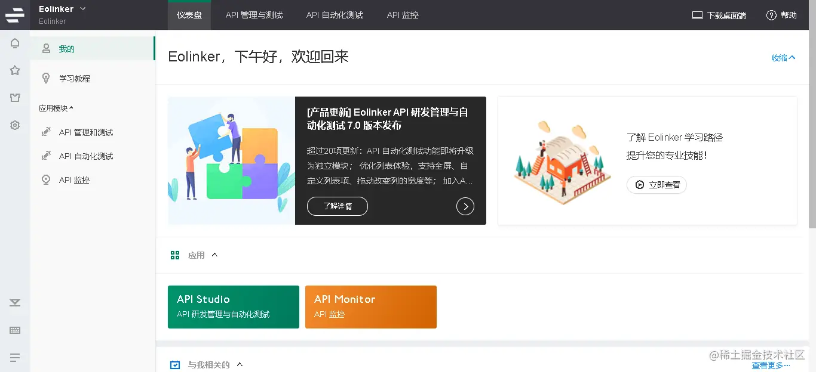Click the question mark help icon
This screenshot has width=816, height=372.
(771, 15)
